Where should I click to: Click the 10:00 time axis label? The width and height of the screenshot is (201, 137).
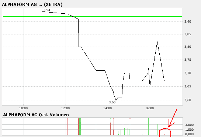(24, 108)
